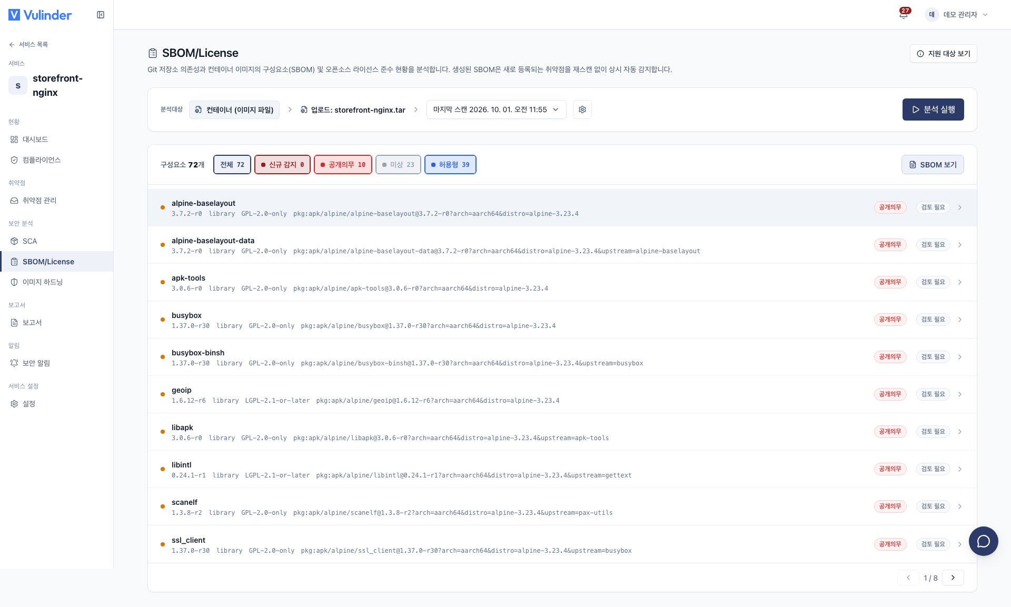Image resolution: width=1011 pixels, height=607 pixels.
Task: Select SBOM/License in the sidebar
Action: click(56, 262)
